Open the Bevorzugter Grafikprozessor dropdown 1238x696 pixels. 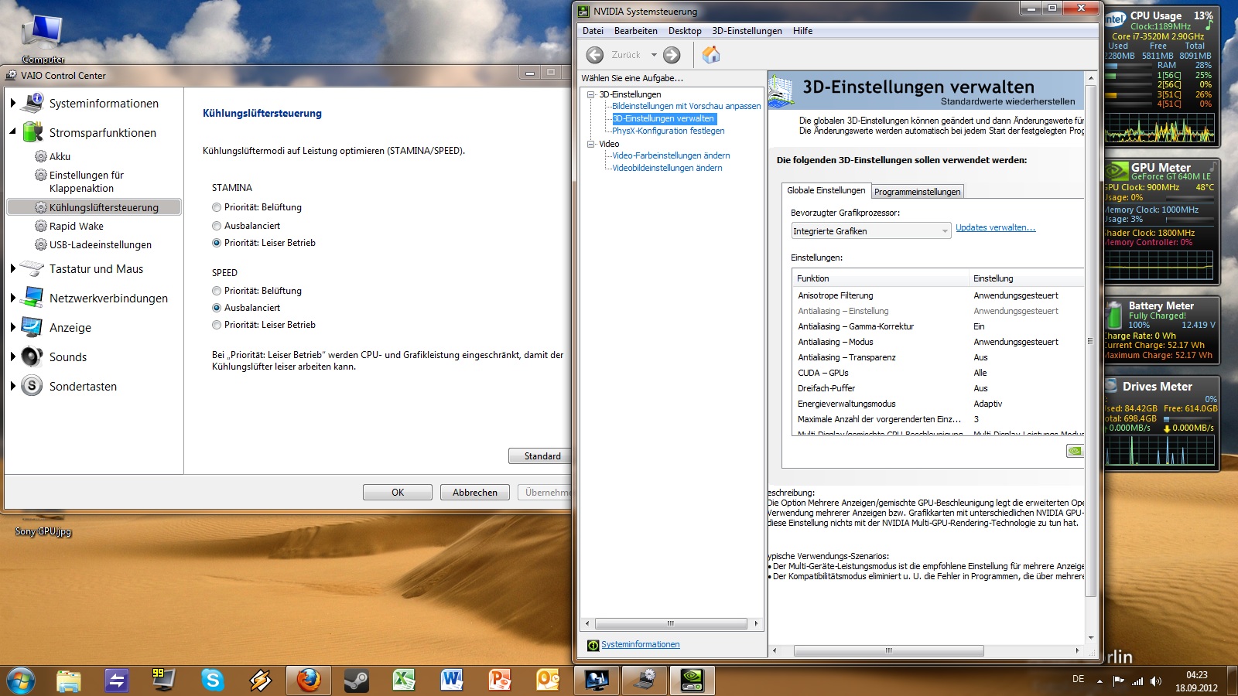tap(870, 230)
